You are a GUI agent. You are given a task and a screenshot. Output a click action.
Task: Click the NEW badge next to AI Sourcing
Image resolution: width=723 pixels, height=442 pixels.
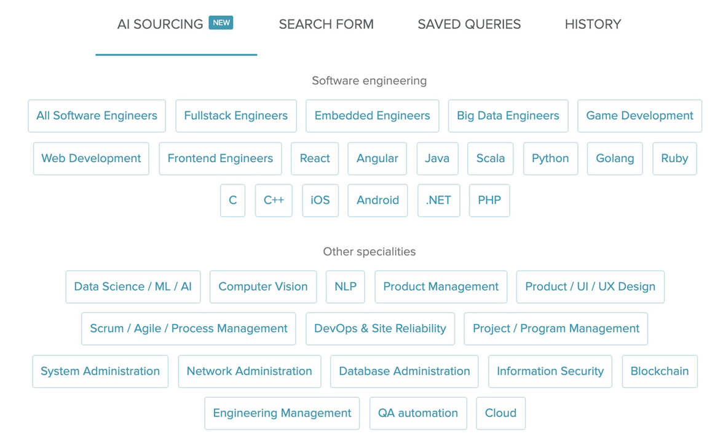pos(221,23)
